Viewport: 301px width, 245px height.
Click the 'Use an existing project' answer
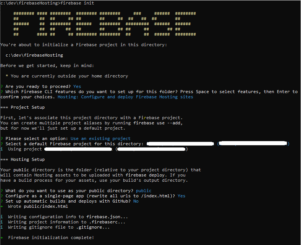click(101, 139)
